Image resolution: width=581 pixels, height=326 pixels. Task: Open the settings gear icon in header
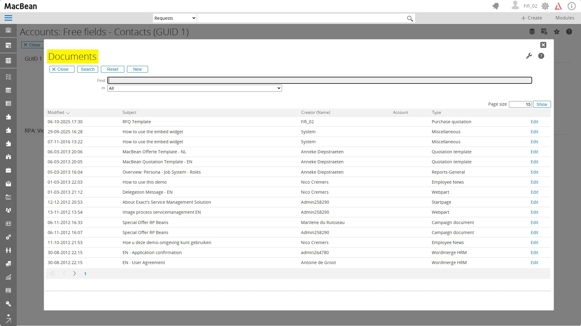click(545, 6)
